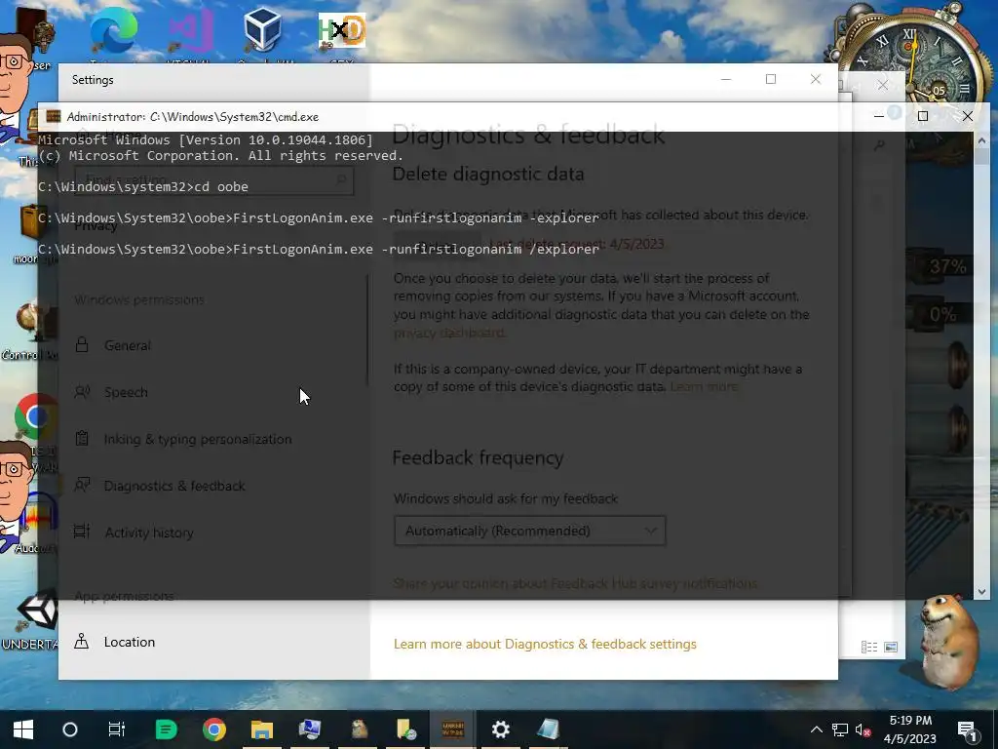The height and width of the screenshot is (749, 998).
Task: Open the HxD hex editor desktop icon
Action: click(x=342, y=32)
